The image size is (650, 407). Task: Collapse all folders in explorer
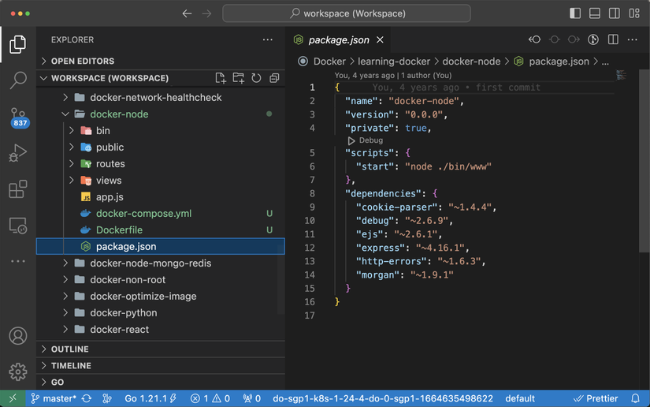coord(274,78)
